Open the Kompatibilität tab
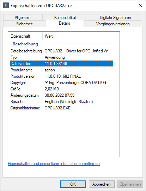This screenshot has height=191, width=146. [x=65, y=18]
